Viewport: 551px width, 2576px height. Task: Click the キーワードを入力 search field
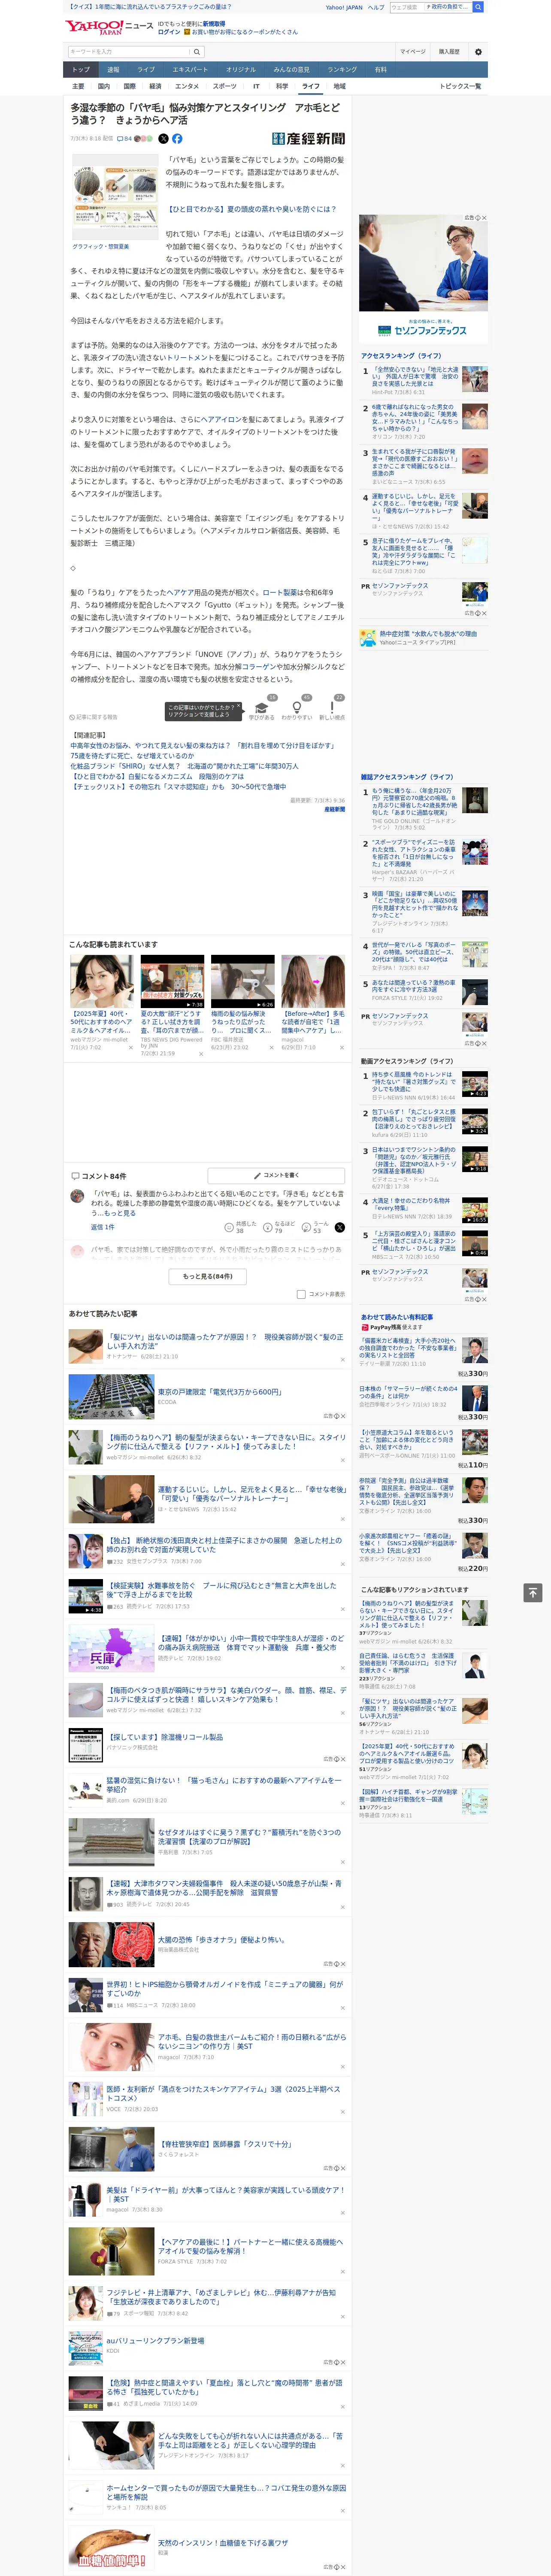(x=129, y=51)
